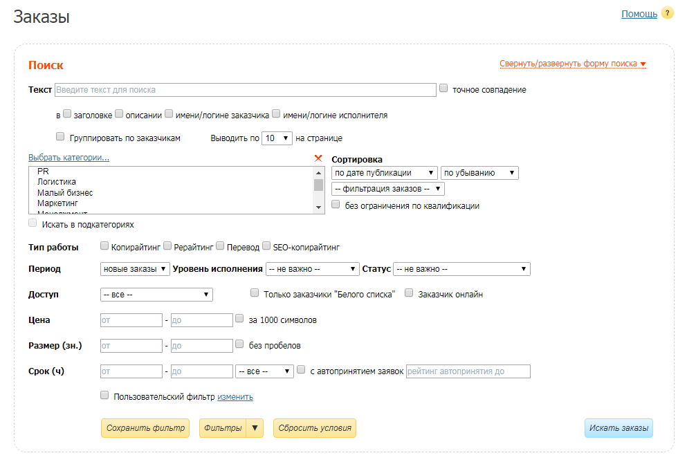Click the search text input field
Viewport: 687px width, 462px height.
tap(246, 90)
